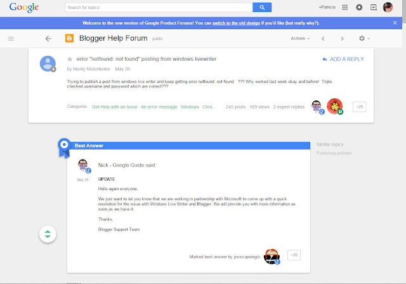Click the 245 posts count
Screen dimensions: 406x284
point(235,107)
